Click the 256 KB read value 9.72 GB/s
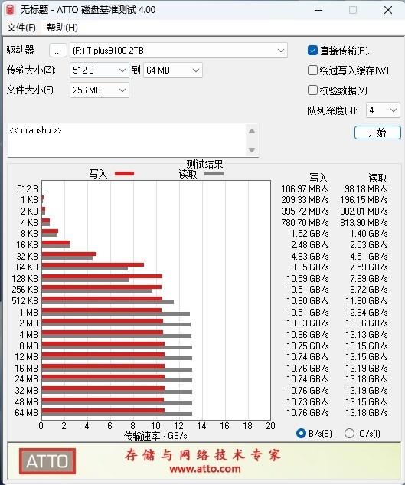The image size is (405, 485). pyautogui.click(x=369, y=290)
